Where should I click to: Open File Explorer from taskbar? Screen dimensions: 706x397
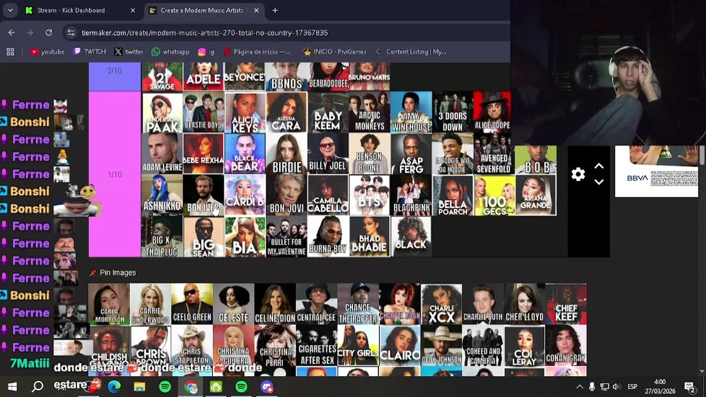140,387
